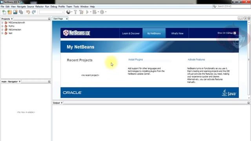Close the Output panel tab
The width and height of the screenshot is (251, 141).
coord(62,103)
